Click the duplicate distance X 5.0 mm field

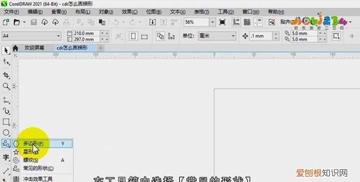pyautogui.click(x=304, y=33)
